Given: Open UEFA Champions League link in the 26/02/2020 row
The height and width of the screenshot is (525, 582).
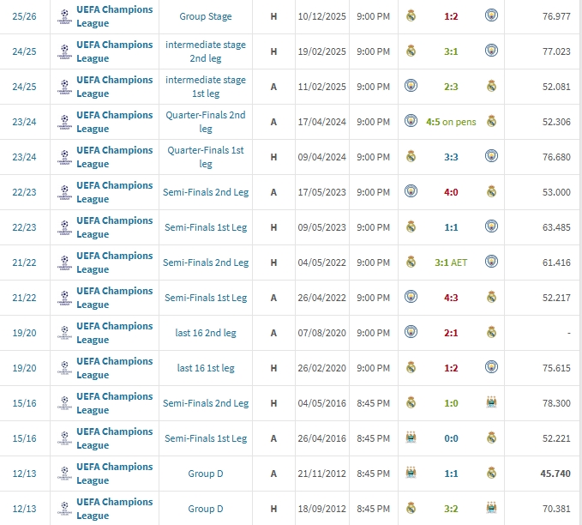Looking at the screenshot, I should point(114,368).
